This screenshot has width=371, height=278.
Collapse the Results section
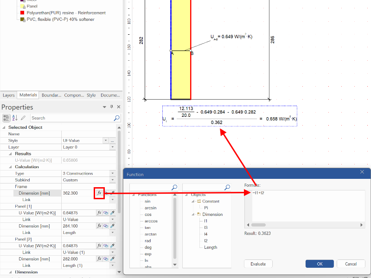pyautogui.click(x=10, y=154)
